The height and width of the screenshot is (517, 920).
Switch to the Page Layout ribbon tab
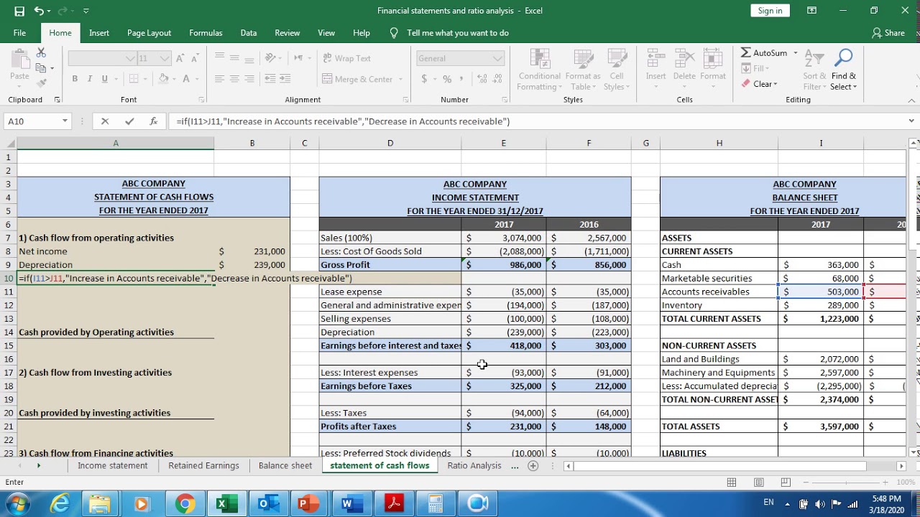[x=149, y=33]
